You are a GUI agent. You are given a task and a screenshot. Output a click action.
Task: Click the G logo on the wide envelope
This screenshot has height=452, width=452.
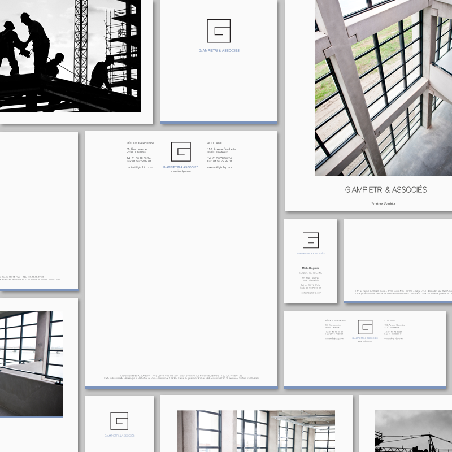[365, 327]
